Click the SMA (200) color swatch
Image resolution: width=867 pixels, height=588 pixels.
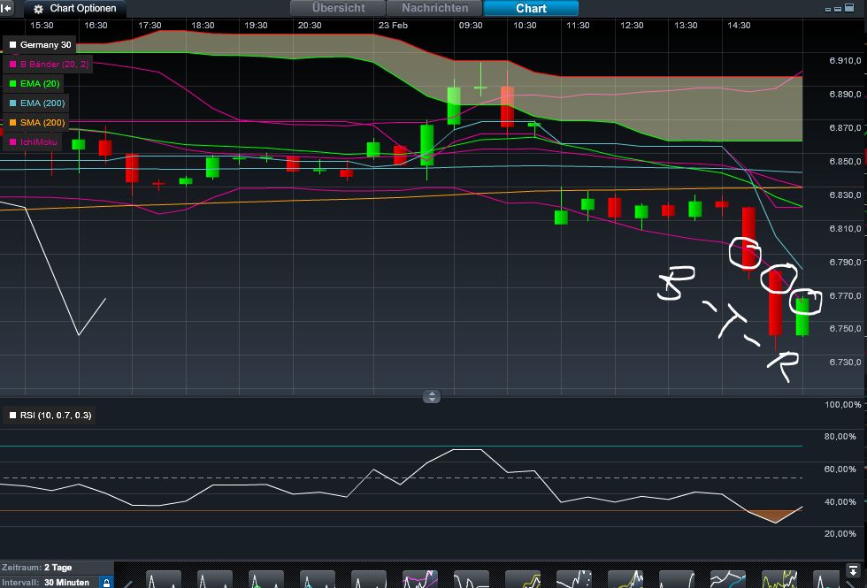tap(13, 122)
